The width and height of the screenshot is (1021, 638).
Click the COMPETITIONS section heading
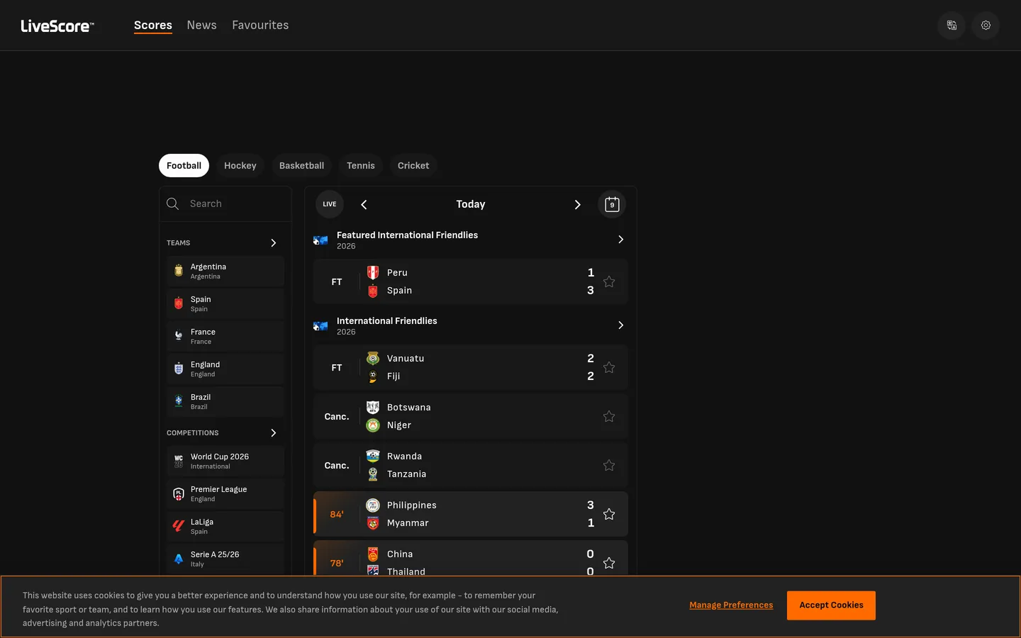[193, 433]
